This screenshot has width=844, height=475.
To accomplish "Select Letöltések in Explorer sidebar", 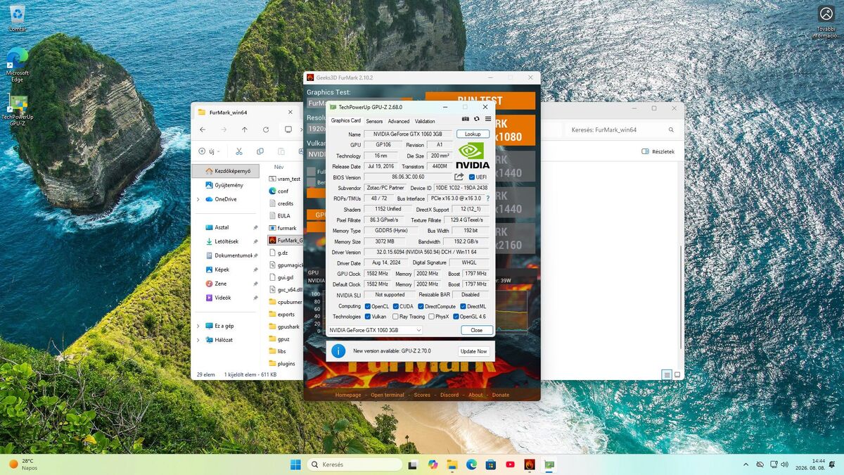I will coord(226,241).
